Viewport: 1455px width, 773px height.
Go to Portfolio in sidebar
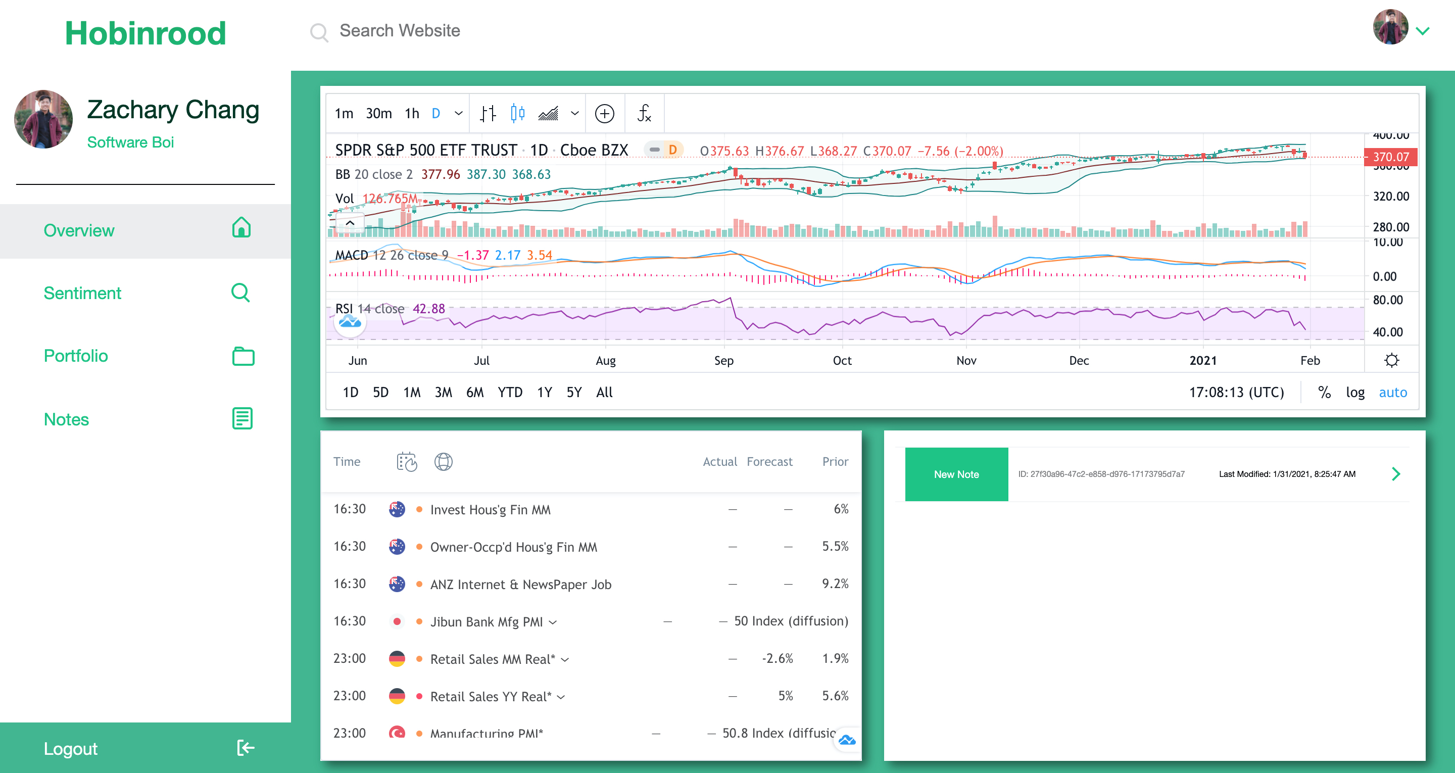pyautogui.click(x=76, y=355)
